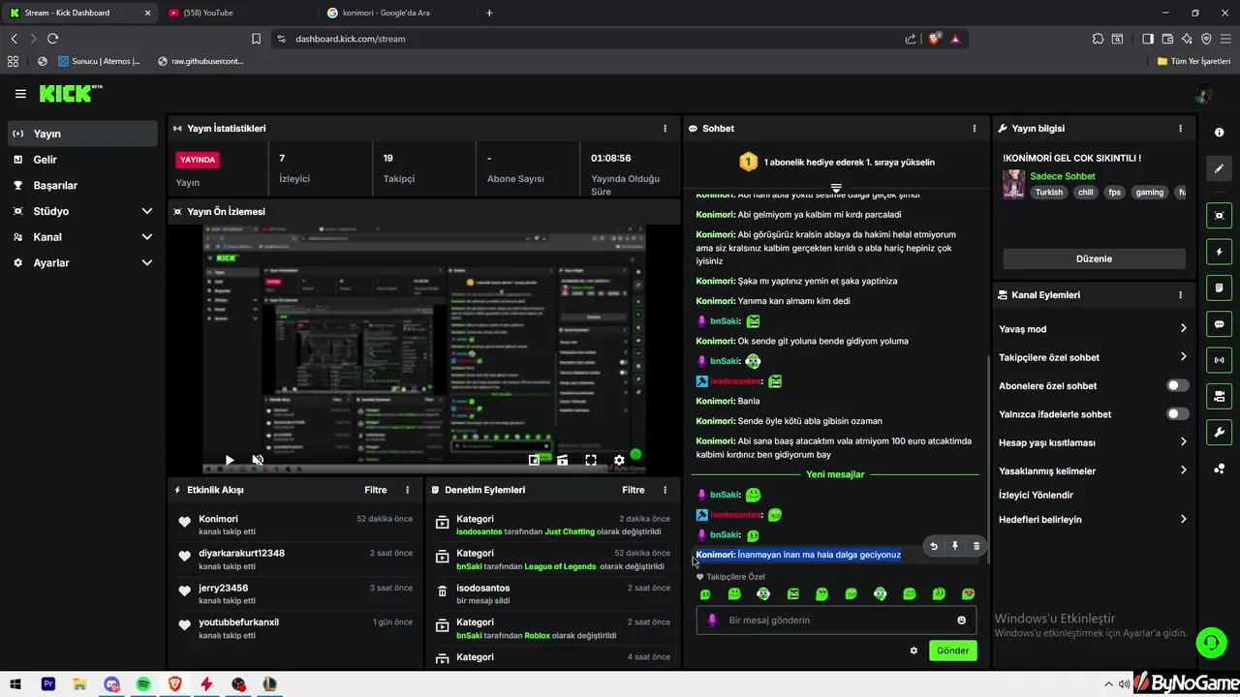Viewport: 1240px width, 697px height.
Task: Go to Yayın in the sidebar
Action: click(82, 134)
